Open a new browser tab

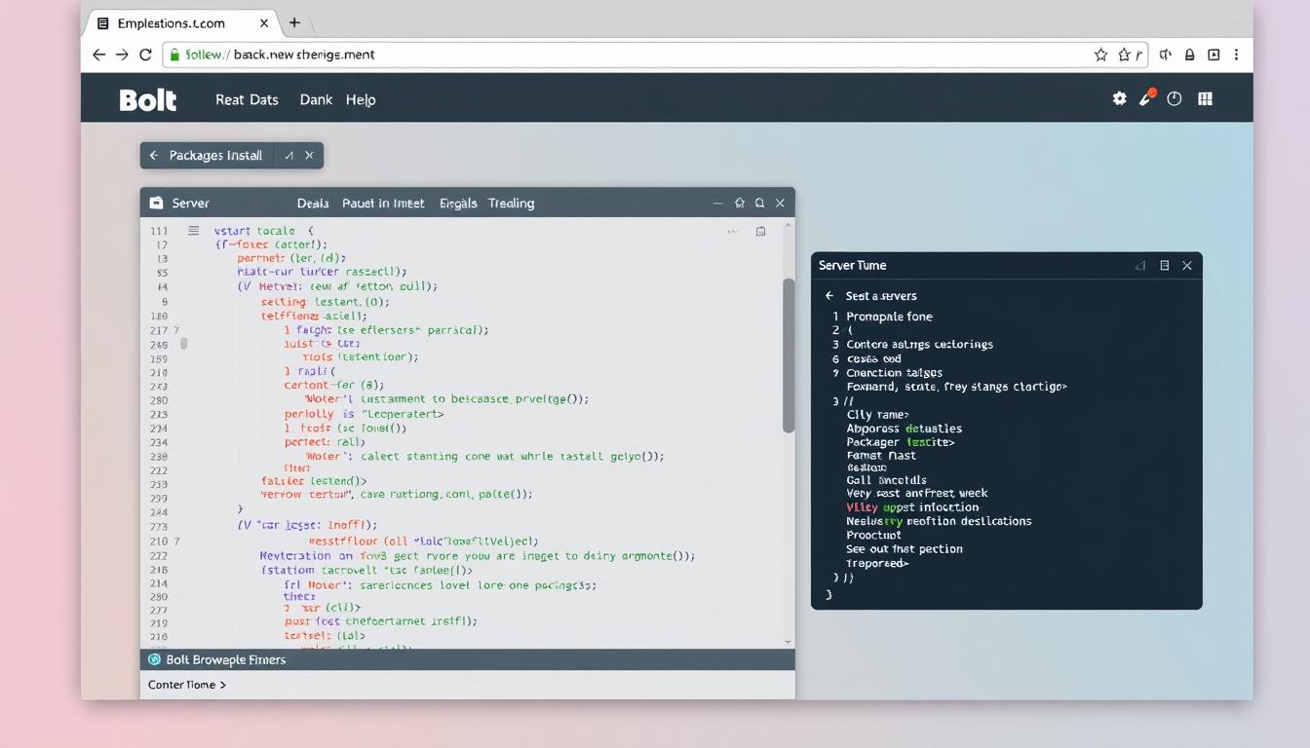294,22
